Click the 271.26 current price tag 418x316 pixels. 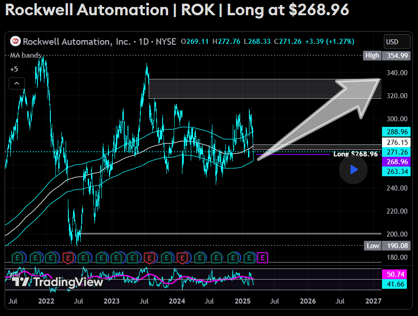pyautogui.click(x=396, y=152)
